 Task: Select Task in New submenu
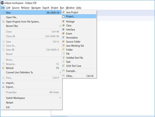click(x=79, y=62)
